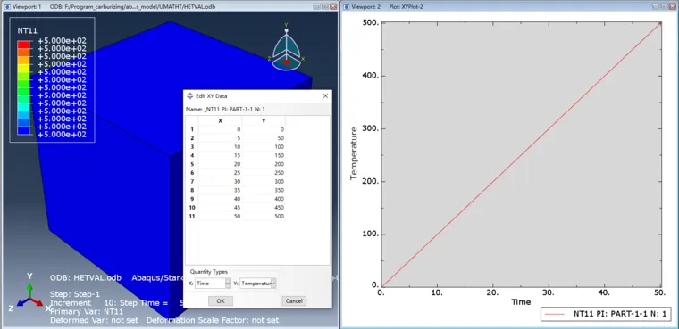The image size is (679, 329).
Task: Select row header 11 in XY data table
Action: tap(192, 216)
